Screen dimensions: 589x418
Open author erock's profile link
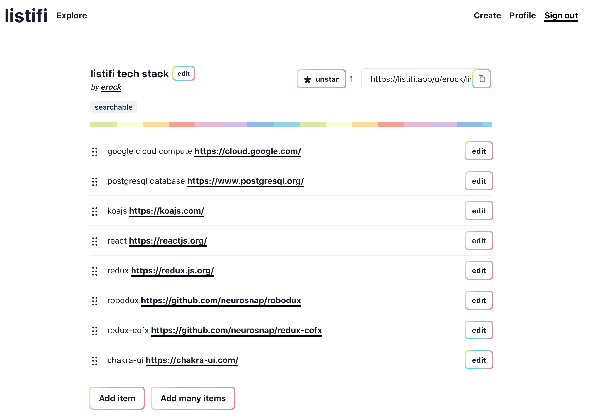tap(111, 87)
